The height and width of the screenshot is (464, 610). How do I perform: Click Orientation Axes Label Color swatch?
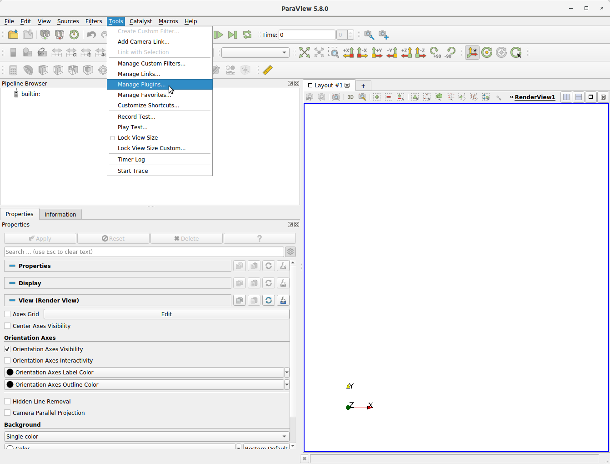click(x=10, y=372)
